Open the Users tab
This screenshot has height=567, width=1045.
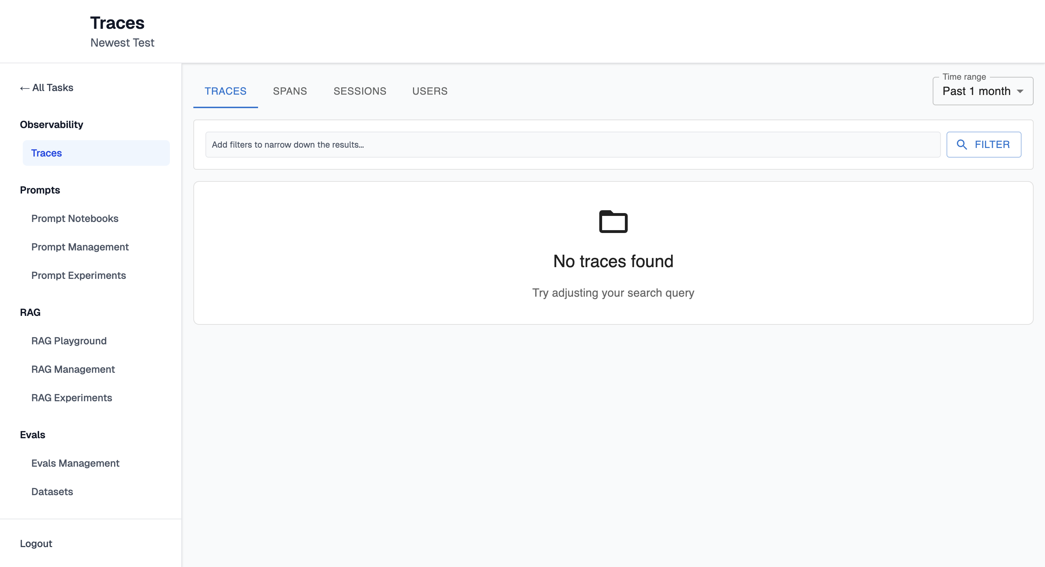tap(430, 91)
